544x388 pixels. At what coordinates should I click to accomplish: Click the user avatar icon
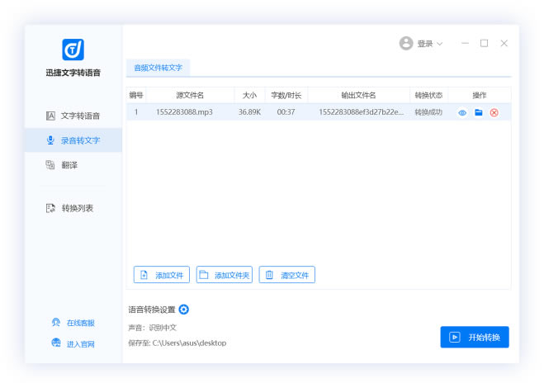405,44
